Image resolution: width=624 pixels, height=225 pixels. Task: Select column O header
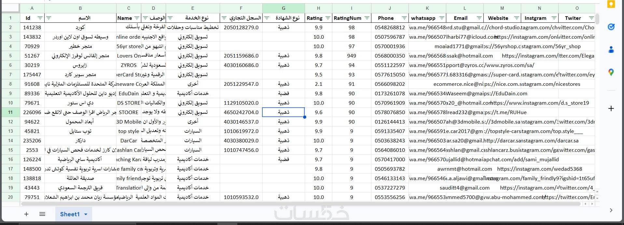(x=577, y=8)
